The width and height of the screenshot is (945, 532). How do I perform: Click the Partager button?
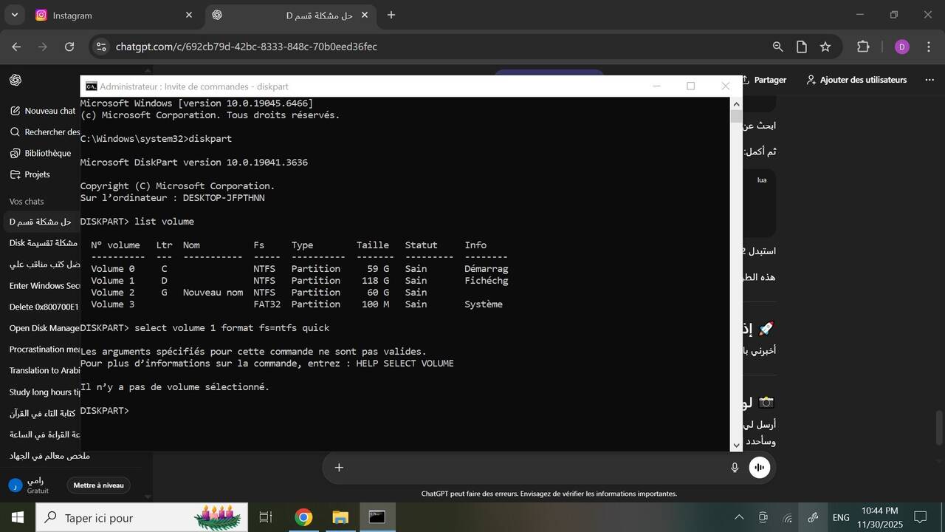(765, 80)
